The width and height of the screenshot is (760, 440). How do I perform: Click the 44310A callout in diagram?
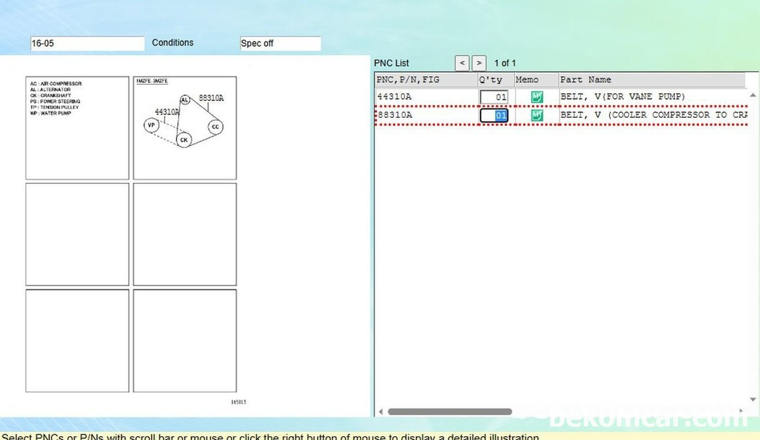click(167, 112)
